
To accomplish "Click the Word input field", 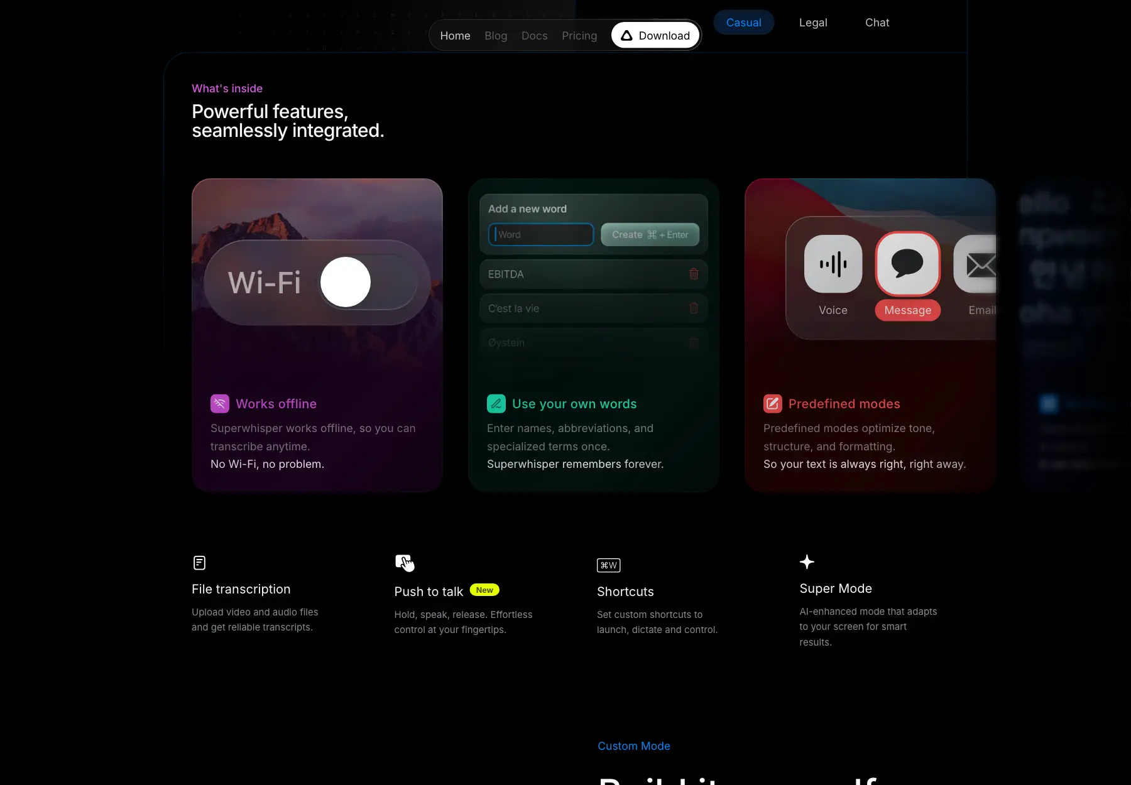I will click(x=541, y=234).
